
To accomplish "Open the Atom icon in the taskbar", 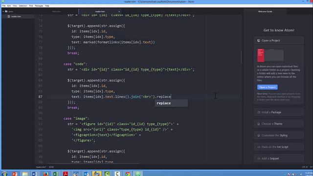I will coord(138,174).
